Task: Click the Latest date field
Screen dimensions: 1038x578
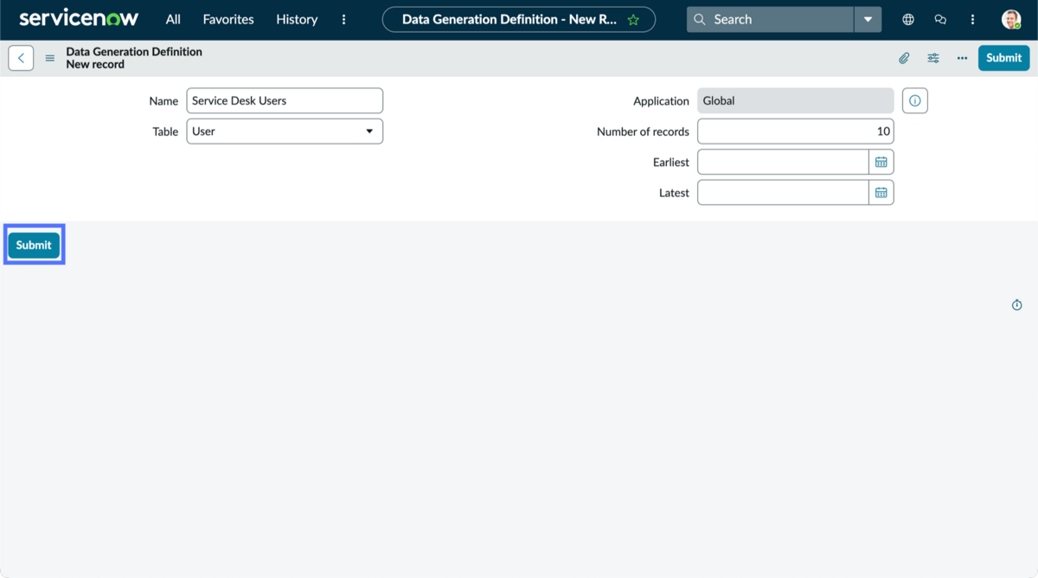Action: [783, 193]
